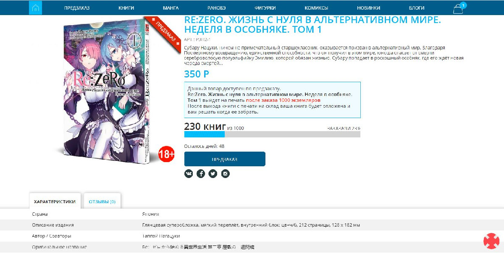Image resolution: width=504 pixels, height=253 pixels.
Task: Share via VK icon
Action: (189, 174)
